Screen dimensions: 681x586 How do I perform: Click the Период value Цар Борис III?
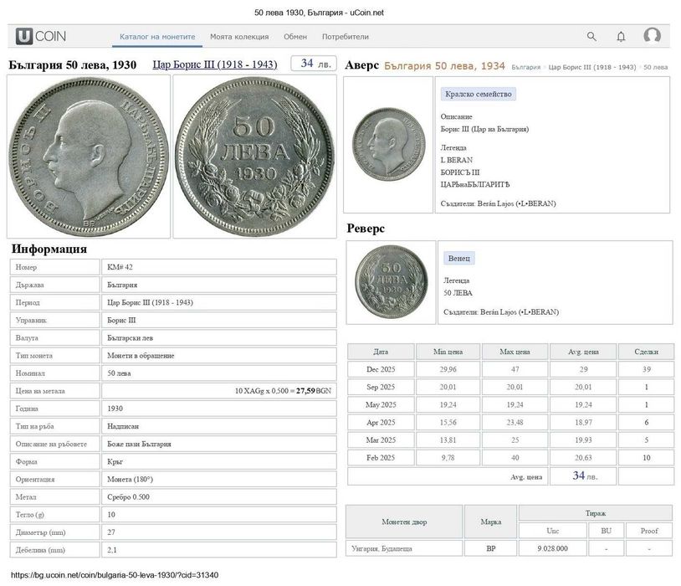coord(150,302)
